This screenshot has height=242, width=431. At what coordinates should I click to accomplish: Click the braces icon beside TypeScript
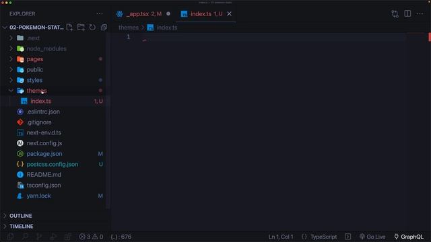click(304, 237)
